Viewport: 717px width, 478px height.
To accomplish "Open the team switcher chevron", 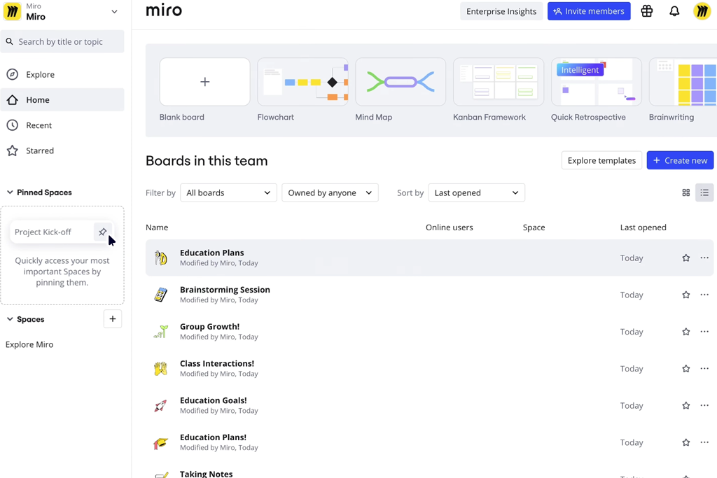I will (114, 11).
